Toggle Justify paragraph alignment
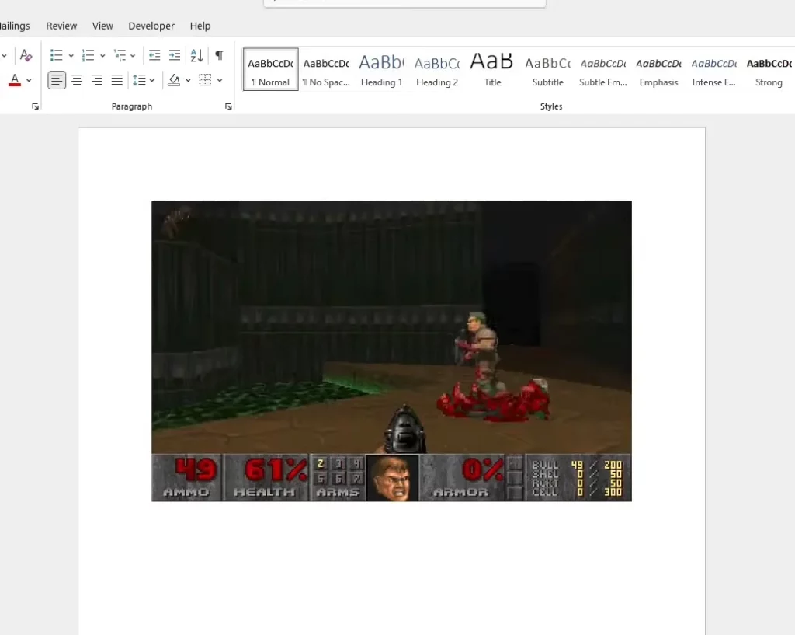The image size is (795, 635). [x=117, y=80]
